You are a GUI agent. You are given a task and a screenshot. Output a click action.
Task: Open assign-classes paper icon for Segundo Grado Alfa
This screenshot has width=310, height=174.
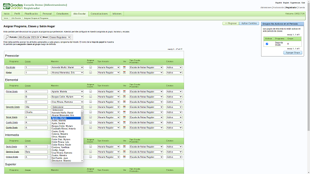[x=91, y=107]
